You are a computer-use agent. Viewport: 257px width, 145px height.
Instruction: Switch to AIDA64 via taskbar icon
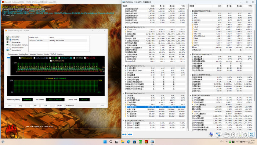[x=140, y=142]
